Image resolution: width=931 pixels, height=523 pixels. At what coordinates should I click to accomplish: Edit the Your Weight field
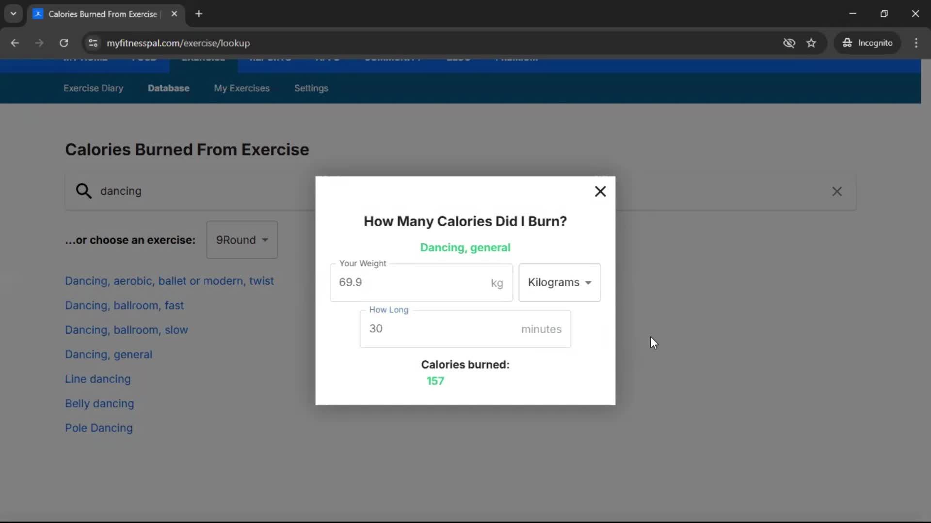click(421, 282)
